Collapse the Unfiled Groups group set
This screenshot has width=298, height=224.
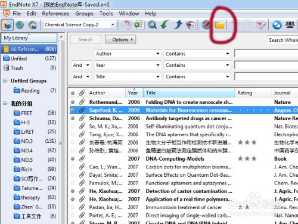5,81
